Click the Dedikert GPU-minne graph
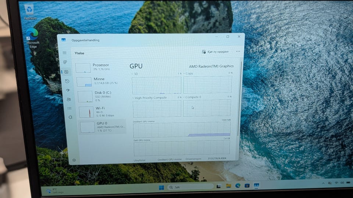The height and width of the screenshot is (198, 353). tap(182, 130)
